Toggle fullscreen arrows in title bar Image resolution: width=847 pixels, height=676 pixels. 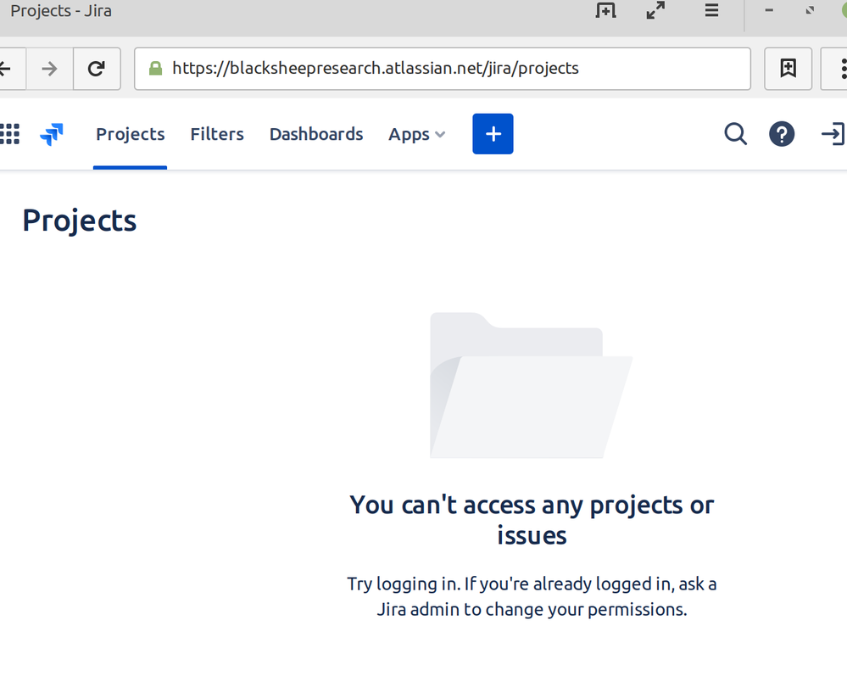pyautogui.click(x=655, y=10)
